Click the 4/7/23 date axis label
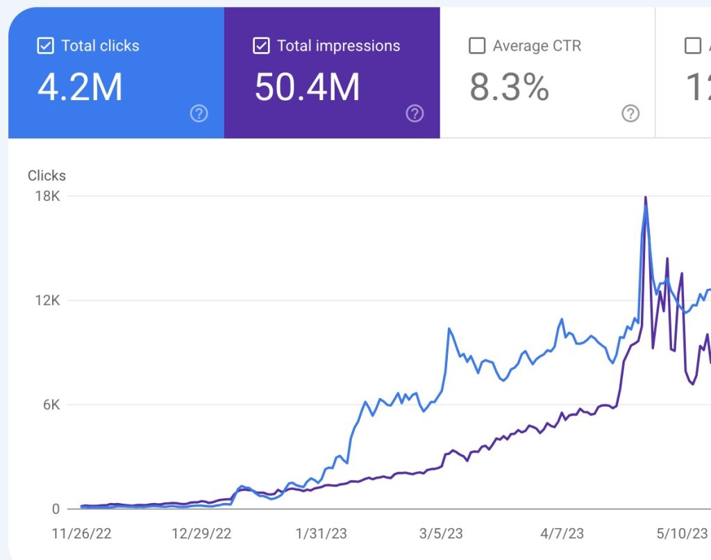 tap(562, 533)
